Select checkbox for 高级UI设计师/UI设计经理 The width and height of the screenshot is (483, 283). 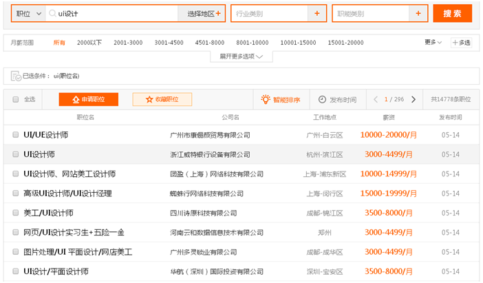click(x=16, y=193)
